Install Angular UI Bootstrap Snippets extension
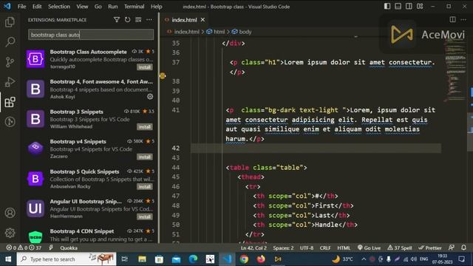 click(x=145, y=216)
